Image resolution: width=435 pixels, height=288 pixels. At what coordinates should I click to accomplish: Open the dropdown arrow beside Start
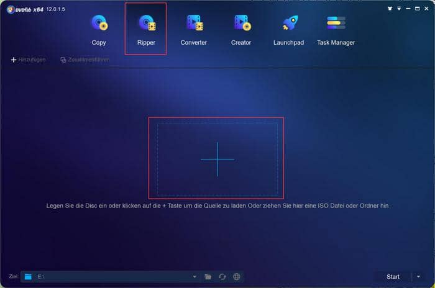pos(418,276)
